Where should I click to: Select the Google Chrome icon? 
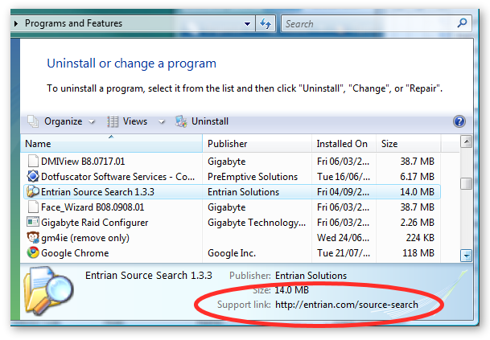33,252
